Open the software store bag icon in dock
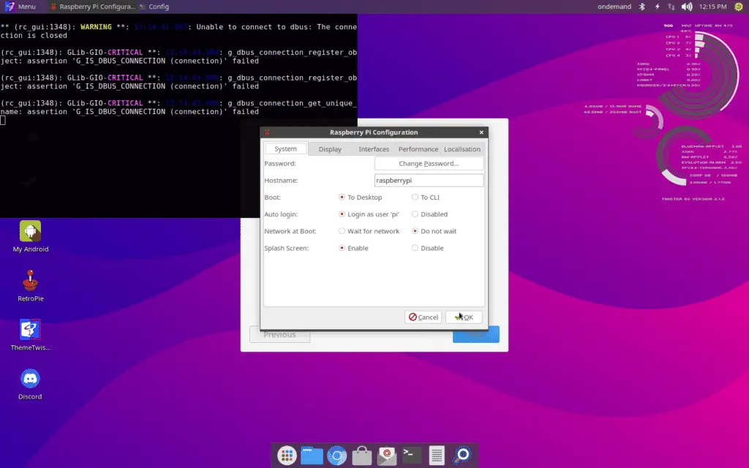This screenshot has width=749, height=468. coord(361,456)
